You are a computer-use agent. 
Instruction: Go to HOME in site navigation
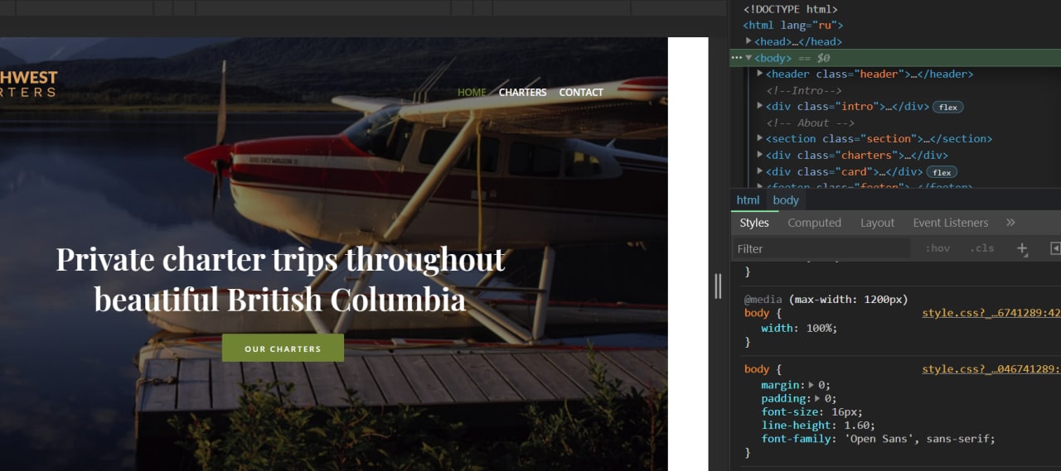[x=472, y=92]
